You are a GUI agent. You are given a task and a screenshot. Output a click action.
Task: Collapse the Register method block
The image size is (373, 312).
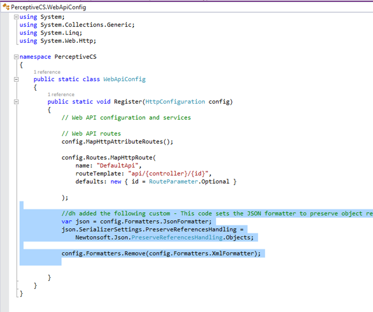pyautogui.click(x=16, y=102)
